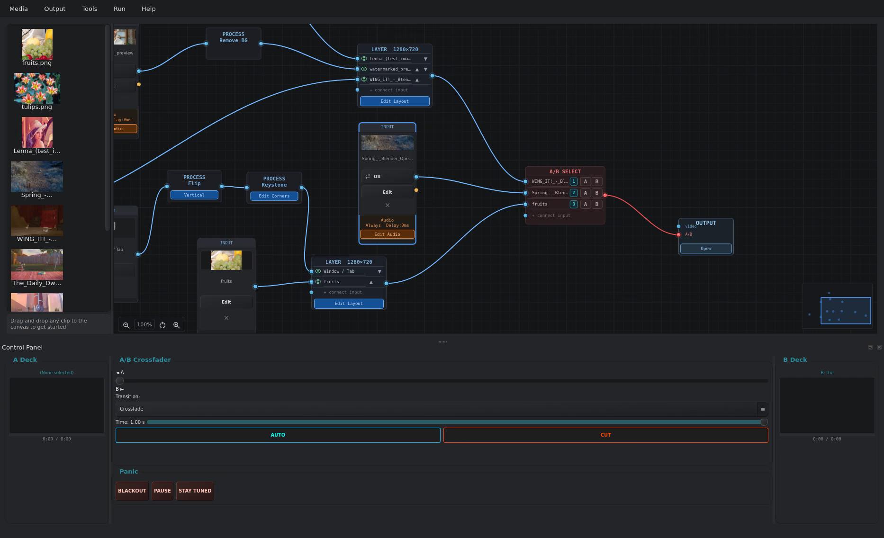The height and width of the screenshot is (538, 884).
Task: Toggle visibility of Lenna layer eye icon
Action: pos(364,59)
